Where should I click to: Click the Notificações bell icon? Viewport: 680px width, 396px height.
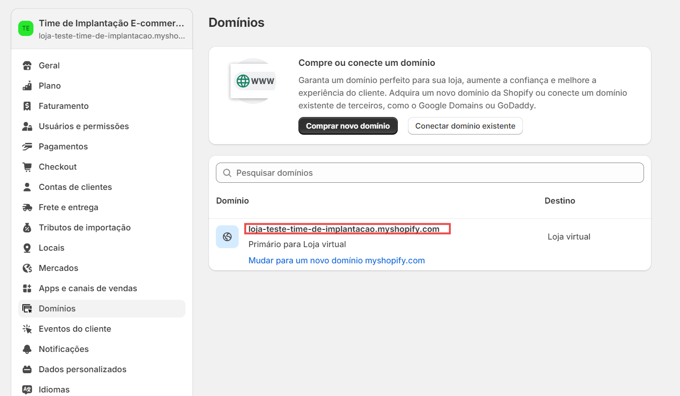click(x=27, y=349)
